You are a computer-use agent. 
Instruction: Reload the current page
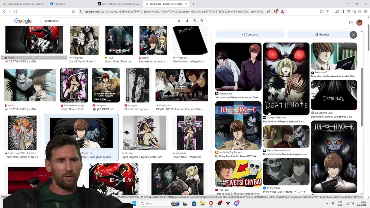pos(16,12)
